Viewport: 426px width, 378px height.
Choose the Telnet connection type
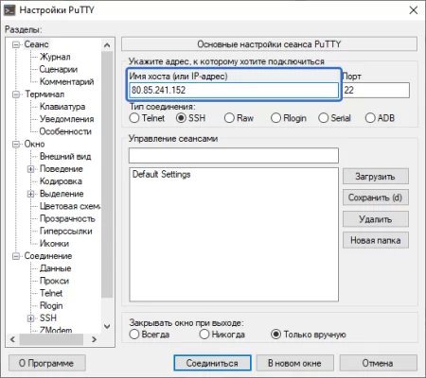click(134, 118)
